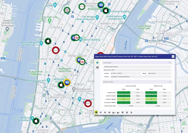Image resolution: width=188 pixels, height=133 pixels.
Task: Click the Gantry Plaza State Park label
Action: pos(144,27)
